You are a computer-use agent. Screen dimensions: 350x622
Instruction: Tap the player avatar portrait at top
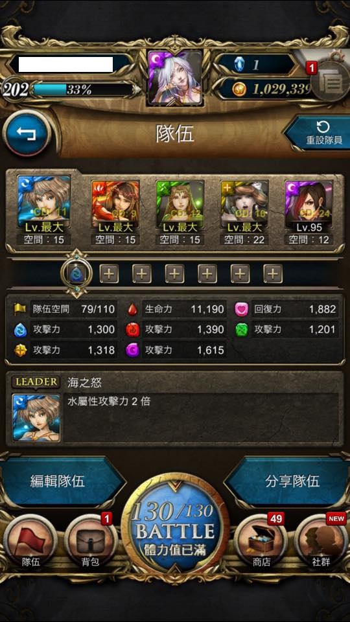pyautogui.click(x=175, y=78)
